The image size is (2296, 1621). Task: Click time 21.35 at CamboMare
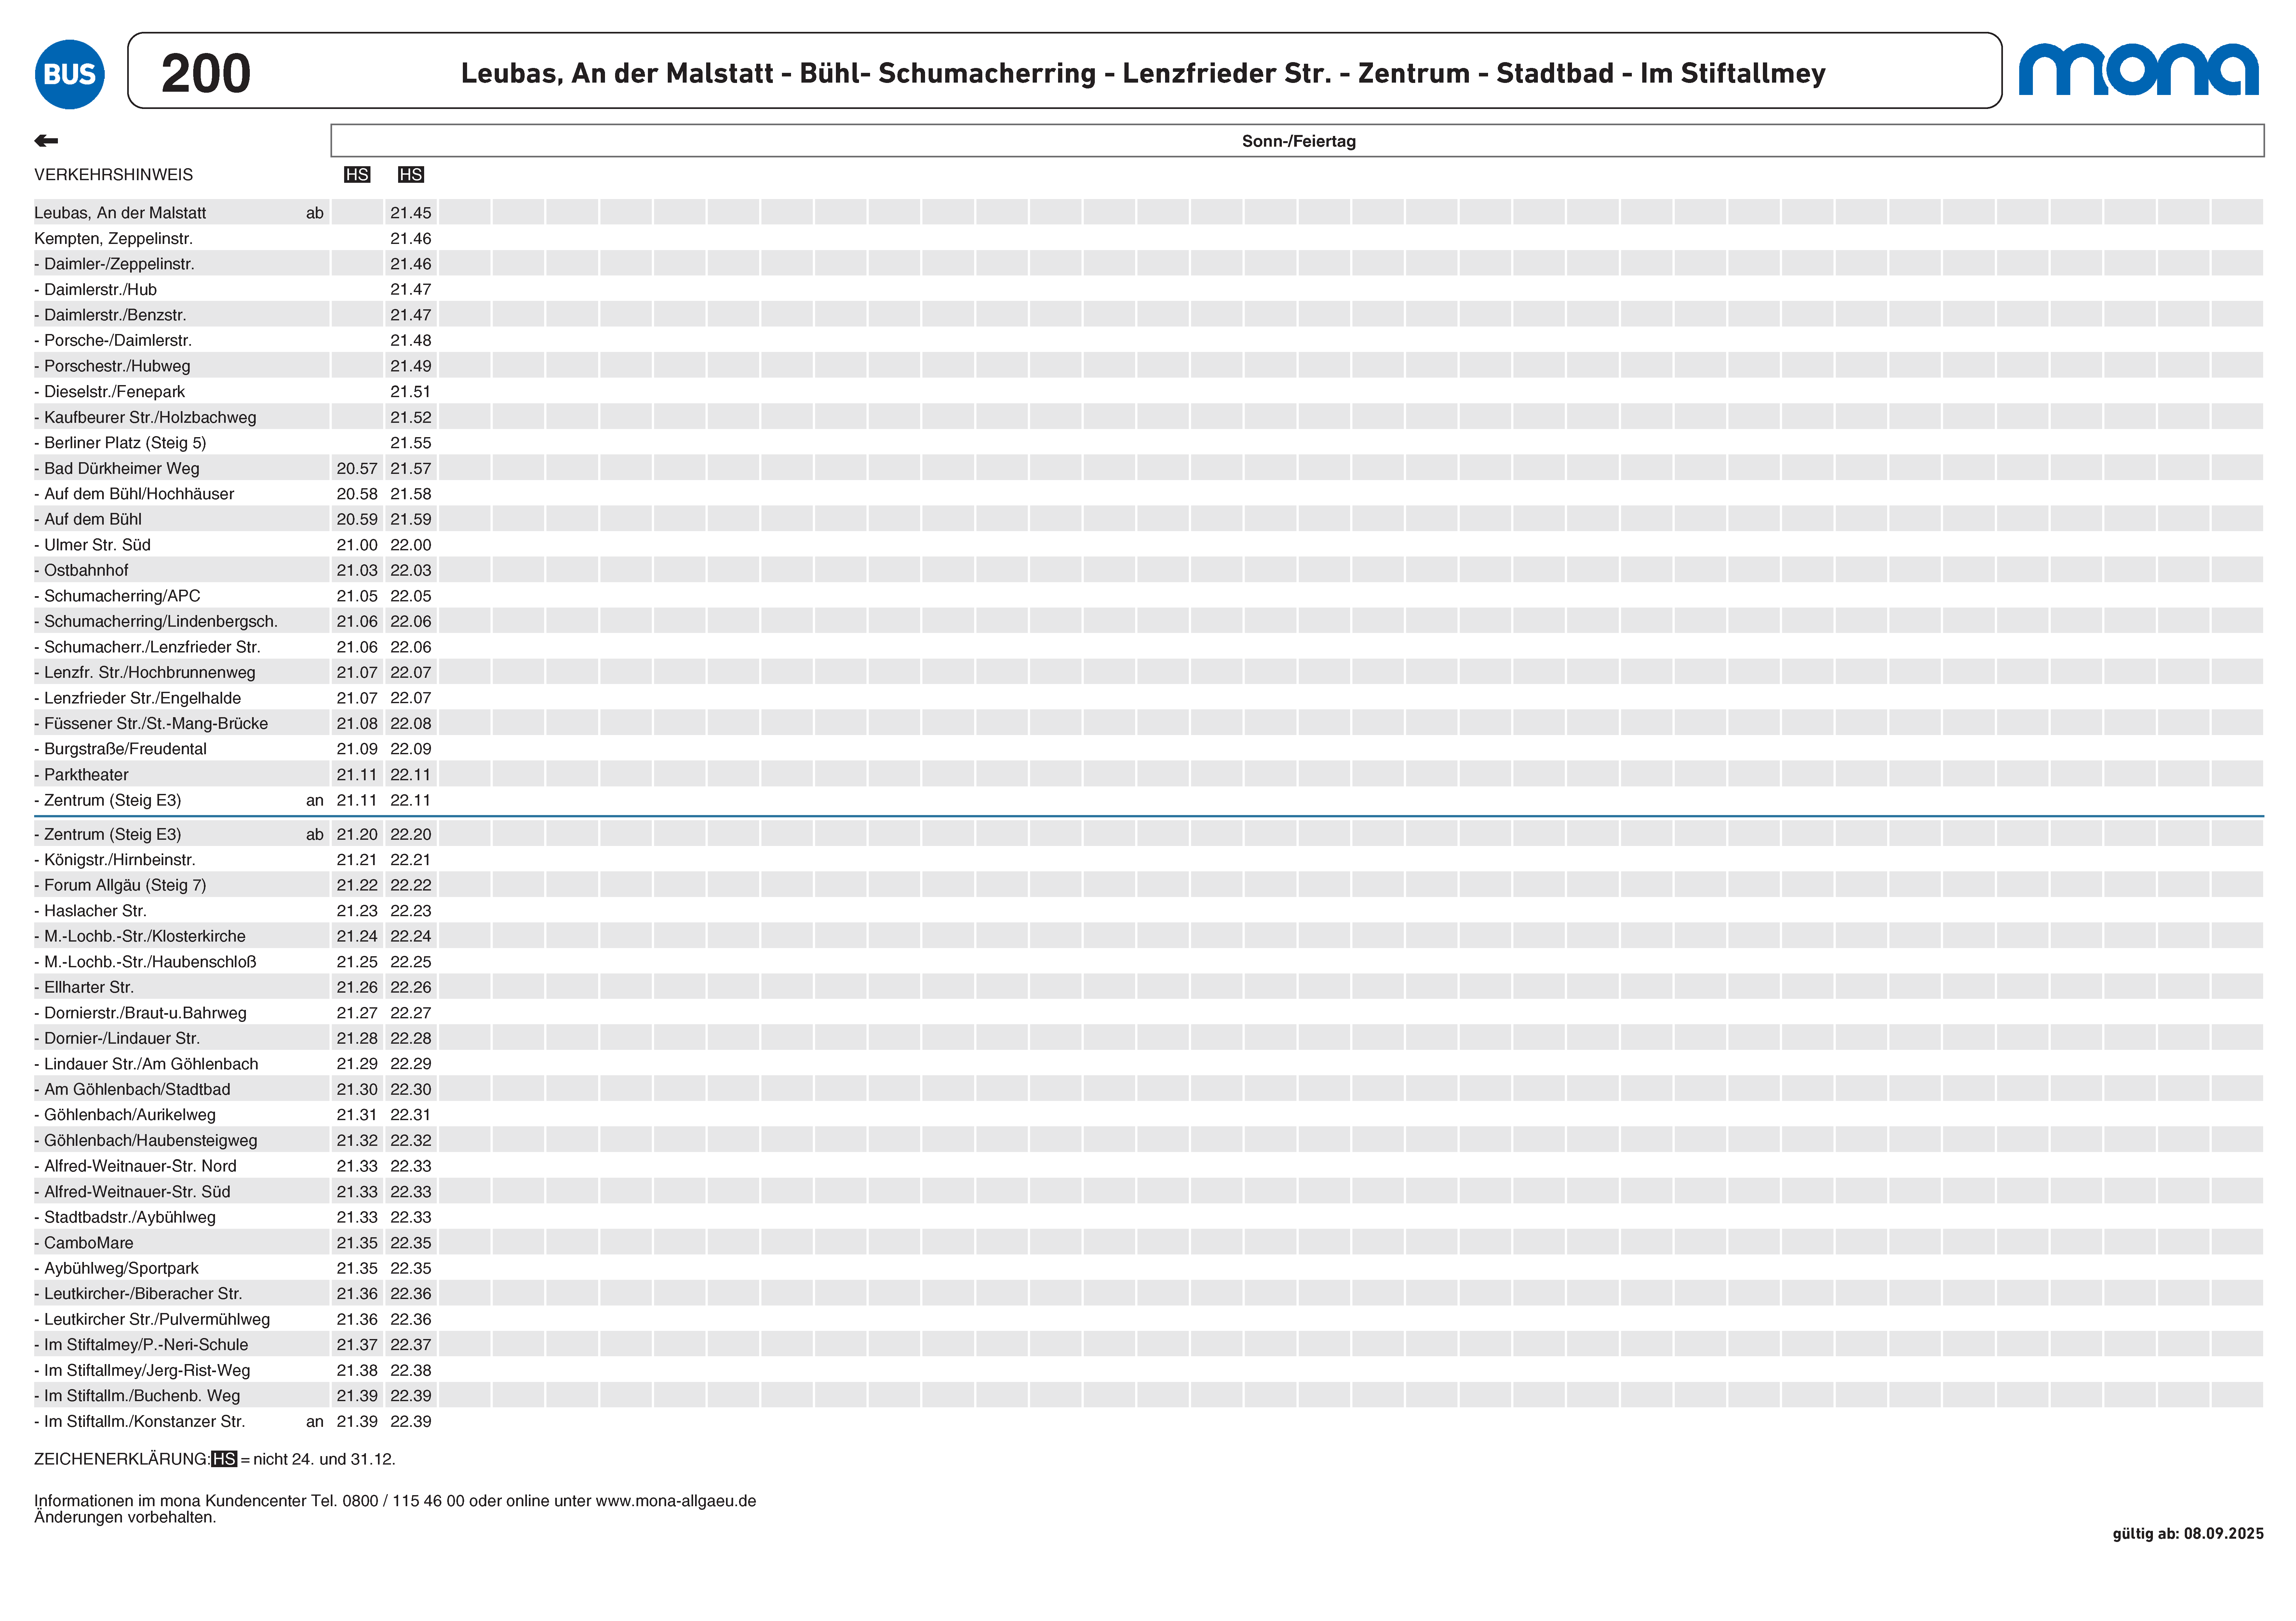pyautogui.click(x=357, y=1243)
